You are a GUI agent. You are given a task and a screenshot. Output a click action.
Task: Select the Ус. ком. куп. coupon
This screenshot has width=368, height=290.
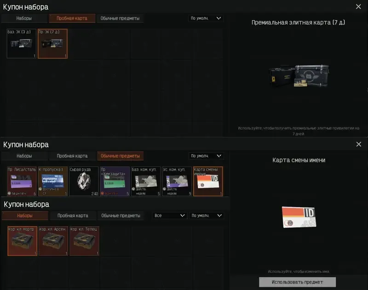point(177,181)
